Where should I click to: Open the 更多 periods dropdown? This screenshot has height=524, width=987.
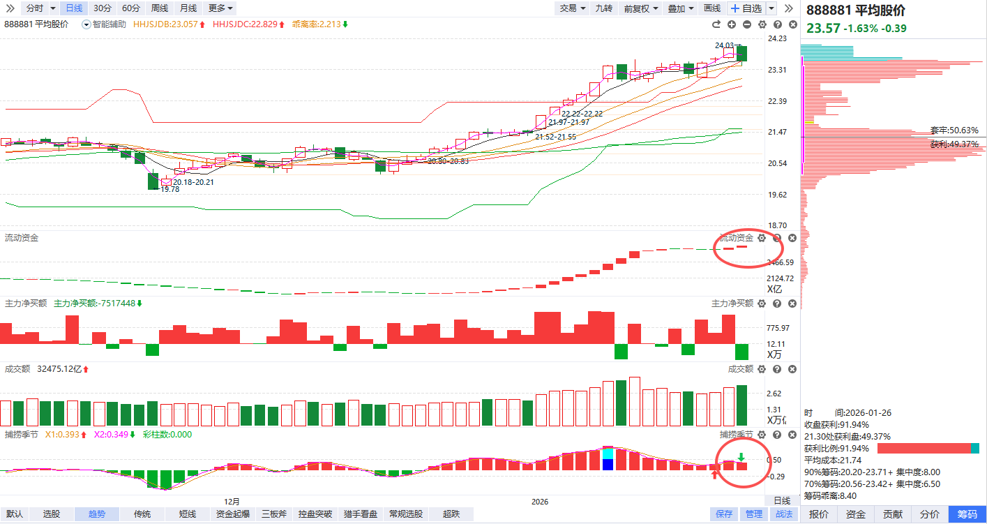tap(221, 8)
